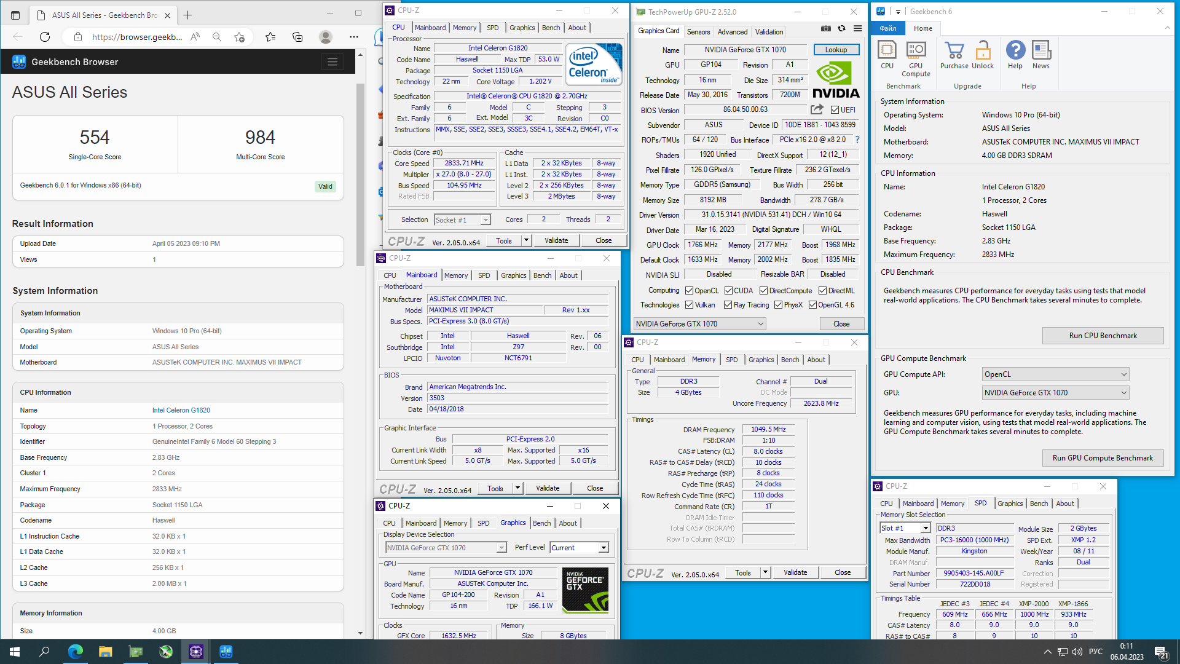Open the Edge Favorites list
Screen dimensions: 1180x664
tap(270, 37)
